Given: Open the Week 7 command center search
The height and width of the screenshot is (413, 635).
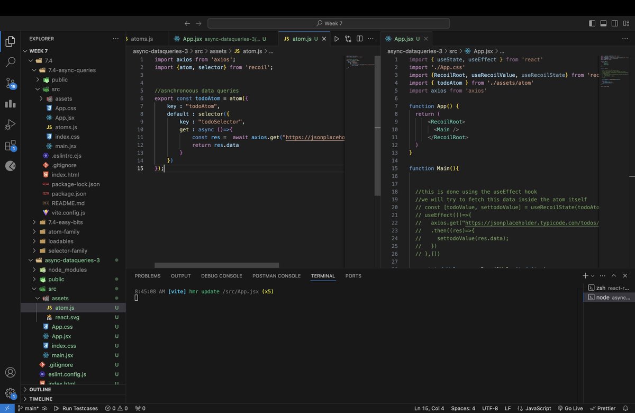Looking at the screenshot, I should [x=329, y=23].
